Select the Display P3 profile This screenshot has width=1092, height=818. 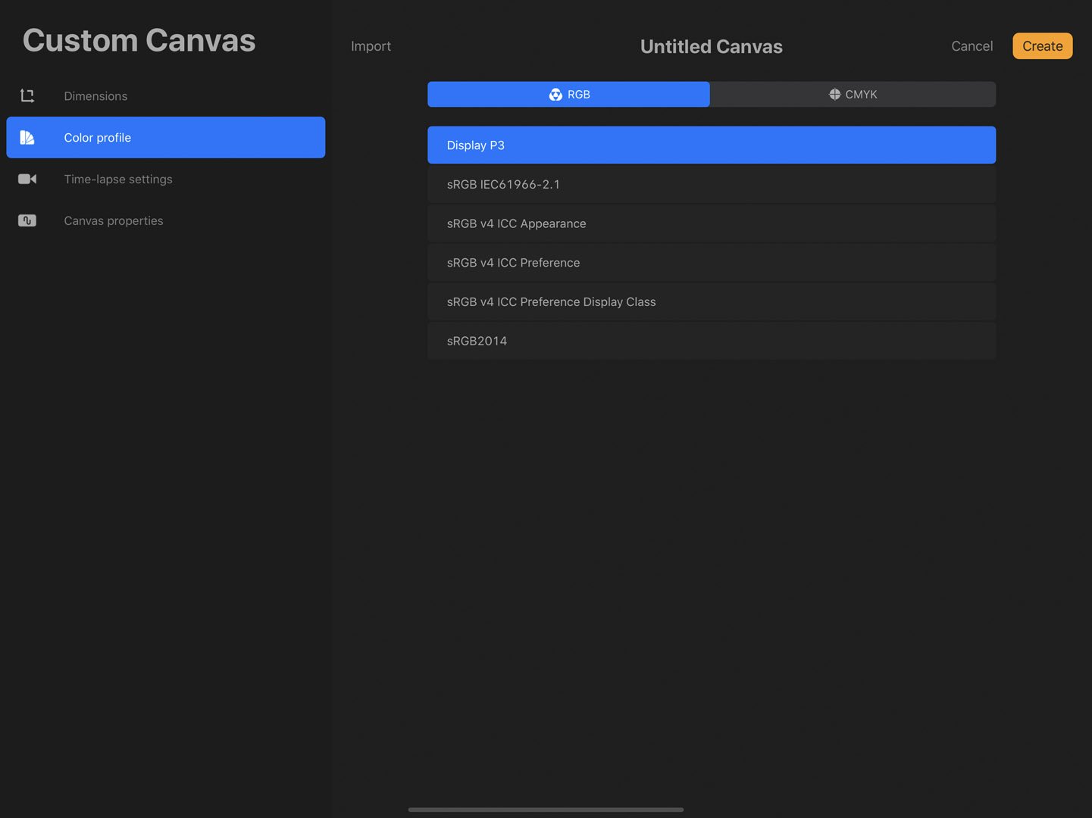[711, 145]
